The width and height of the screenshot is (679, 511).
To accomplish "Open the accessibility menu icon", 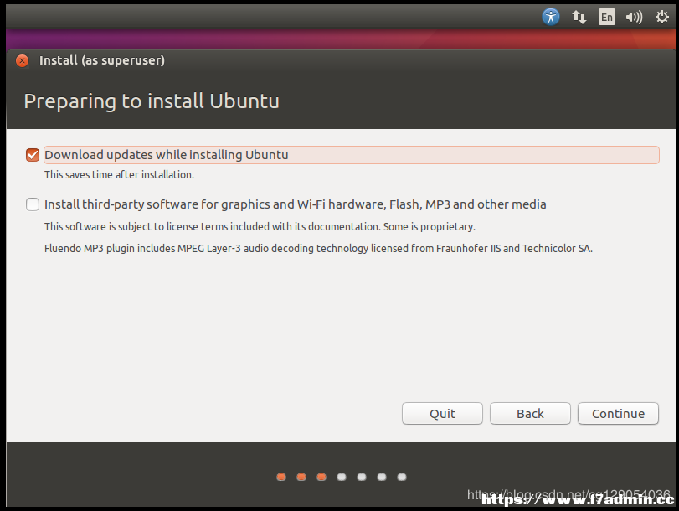I will (x=550, y=17).
